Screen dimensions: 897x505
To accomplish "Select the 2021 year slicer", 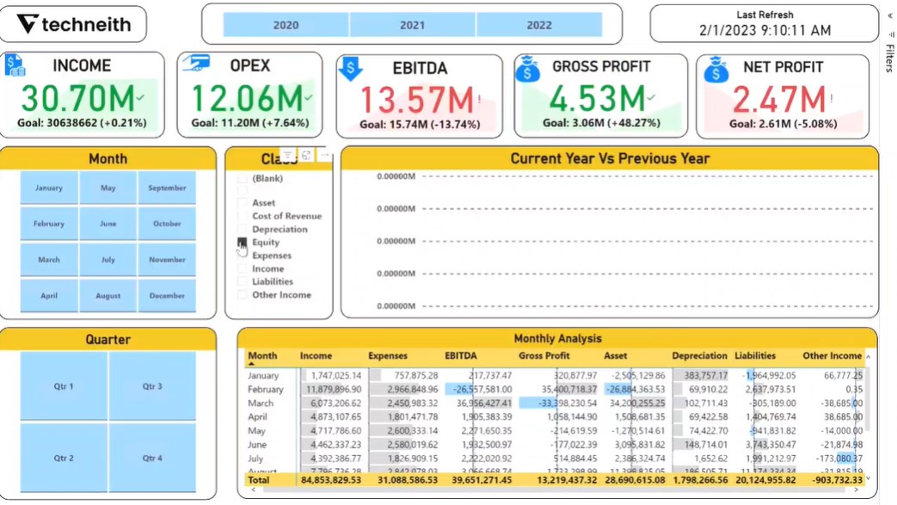I will pos(411,24).
